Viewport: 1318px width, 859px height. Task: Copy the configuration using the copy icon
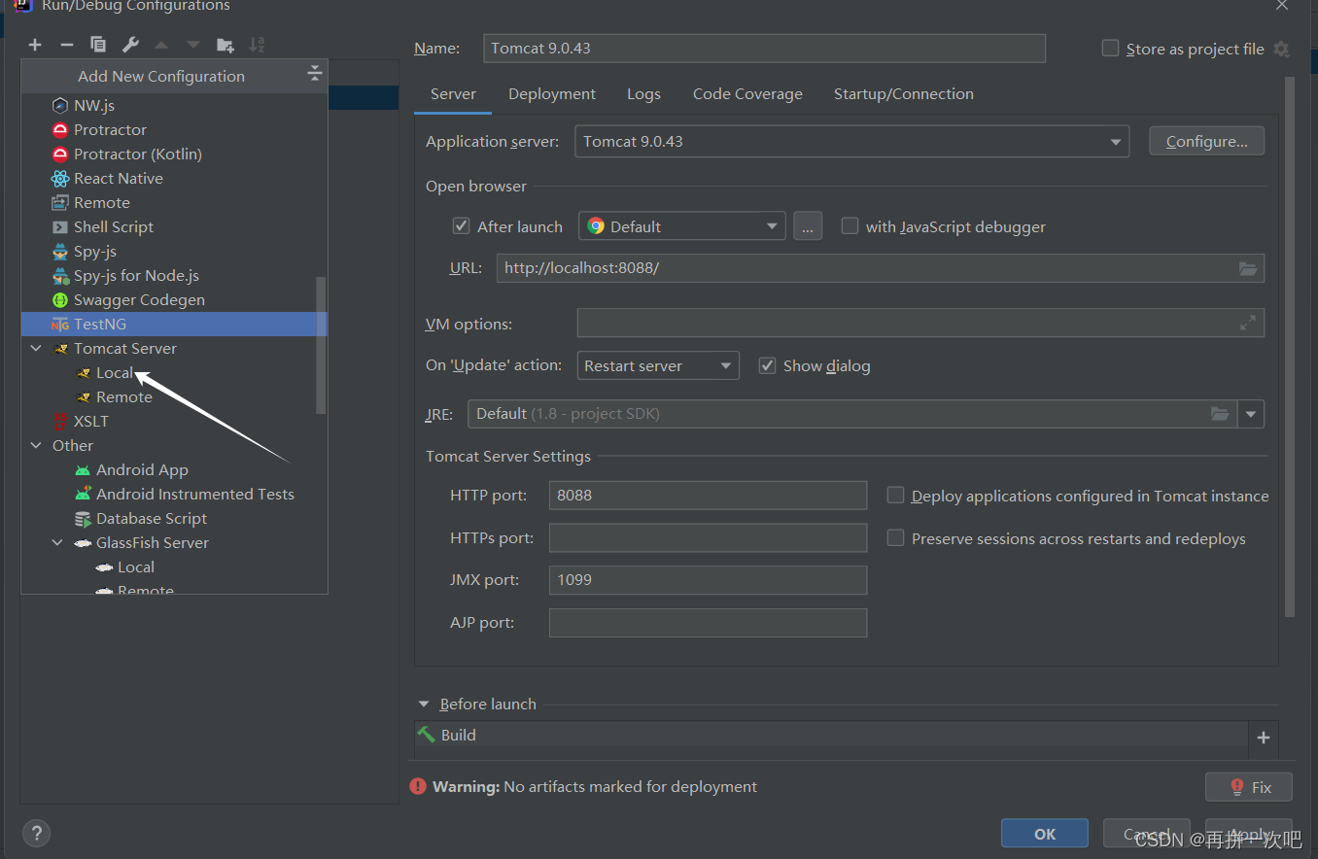(x=98, y=45)
